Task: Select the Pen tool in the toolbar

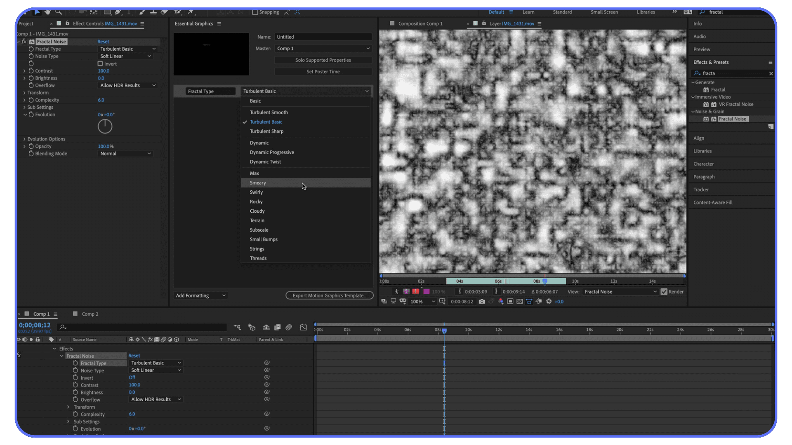Action: point(118,12)
